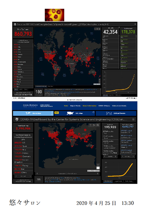Screen dimensions: 148x210
Task: Click shield icon beside COVID-19 Dashboard title
Action: pyautogui.click(x=17, y=119)
